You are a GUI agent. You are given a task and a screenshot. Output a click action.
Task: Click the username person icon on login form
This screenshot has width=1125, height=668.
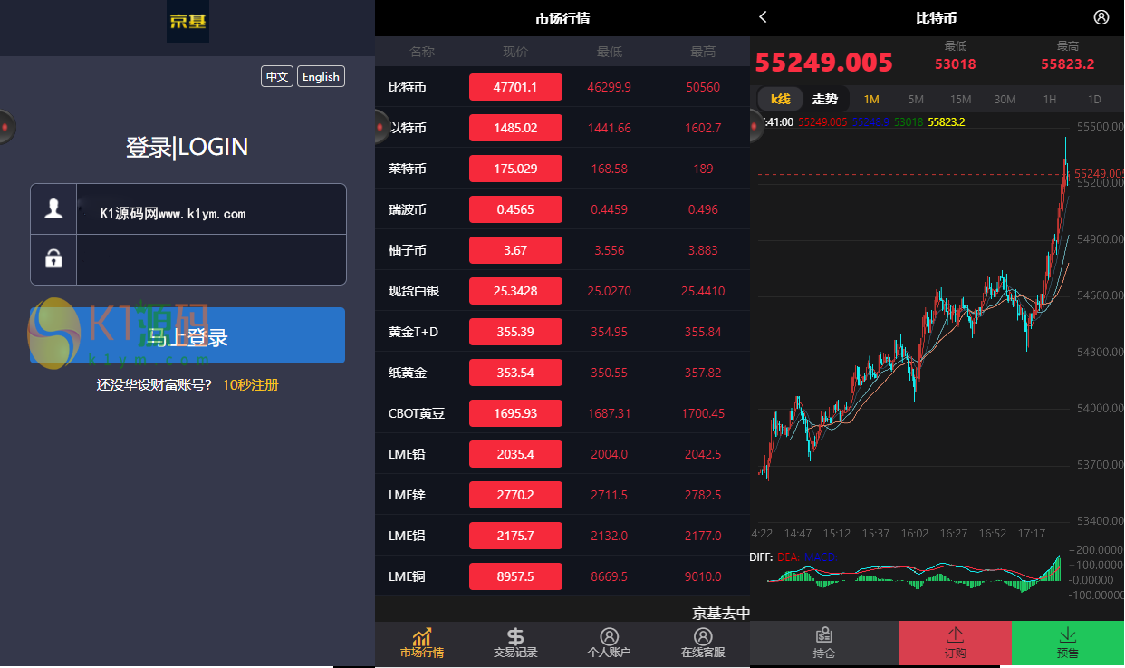53,209
